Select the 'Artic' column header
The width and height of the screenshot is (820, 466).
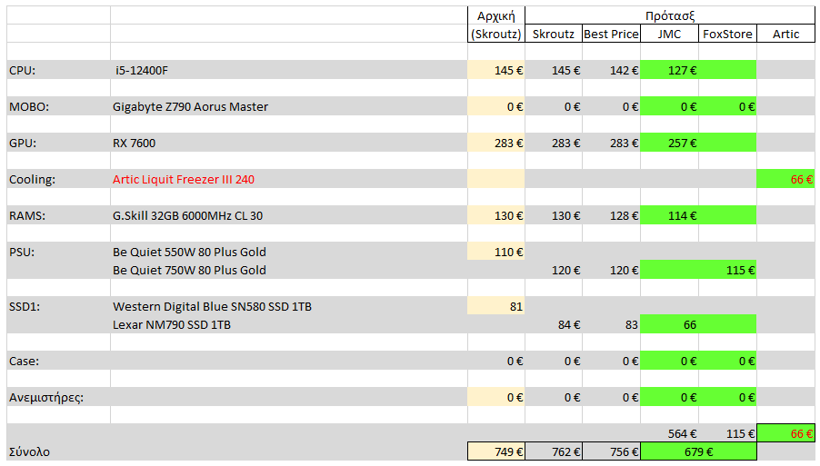(x=785, y=34)
